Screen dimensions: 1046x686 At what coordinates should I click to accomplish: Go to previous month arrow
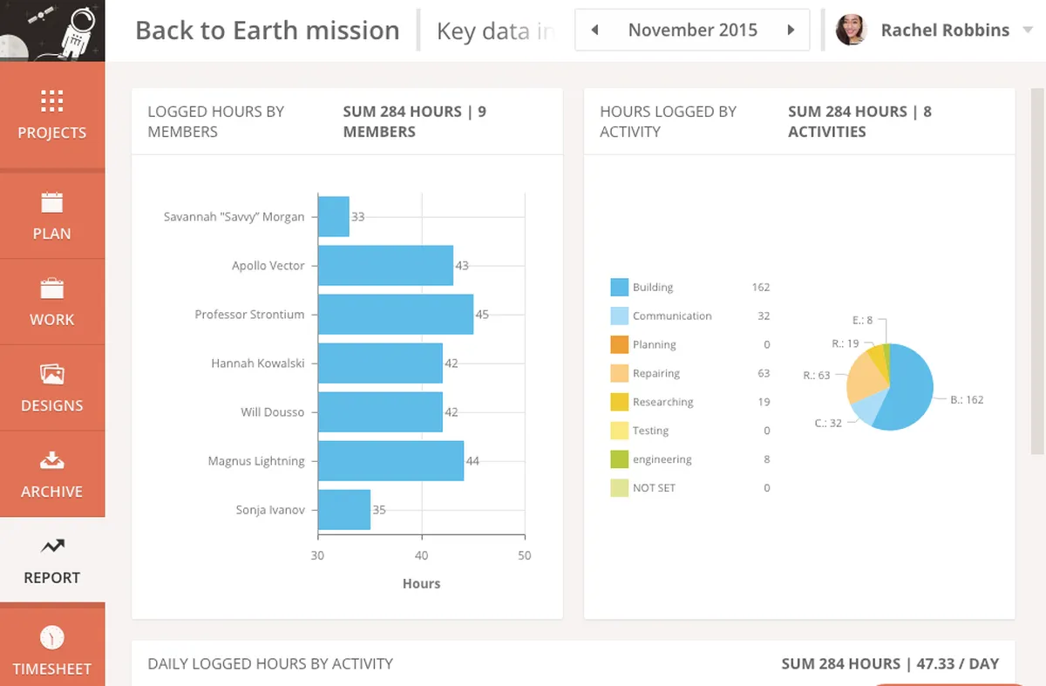point(594,31)
